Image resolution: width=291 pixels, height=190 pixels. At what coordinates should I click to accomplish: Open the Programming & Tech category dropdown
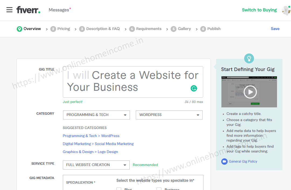point(96,115)
